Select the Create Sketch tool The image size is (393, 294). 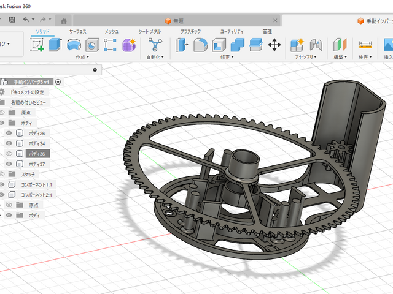click(x=37, y=45)
